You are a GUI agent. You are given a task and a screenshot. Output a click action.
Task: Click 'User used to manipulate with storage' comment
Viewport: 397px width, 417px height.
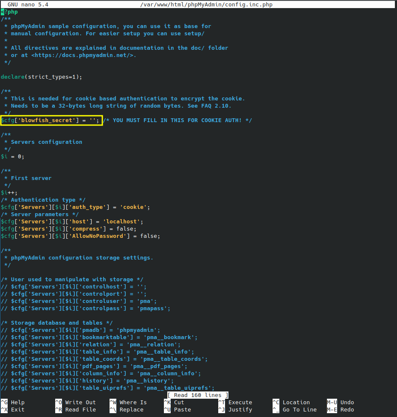pyautogui.click(x=72, y=280)
